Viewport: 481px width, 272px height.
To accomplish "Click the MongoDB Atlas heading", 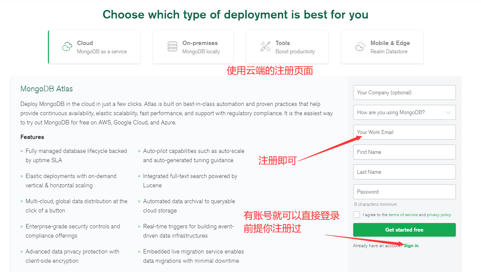I will click(47, 89).
